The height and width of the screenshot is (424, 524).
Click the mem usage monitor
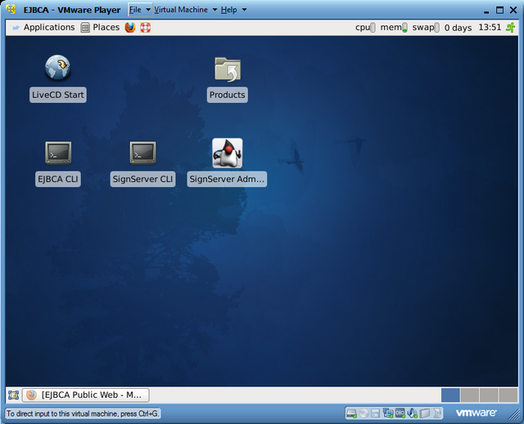[394, 27]
